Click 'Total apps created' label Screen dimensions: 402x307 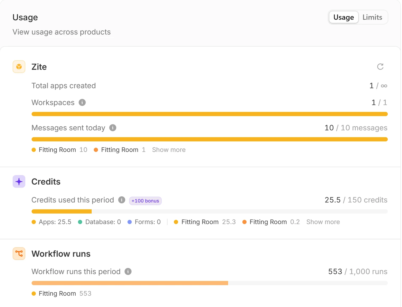click(63, 86)
